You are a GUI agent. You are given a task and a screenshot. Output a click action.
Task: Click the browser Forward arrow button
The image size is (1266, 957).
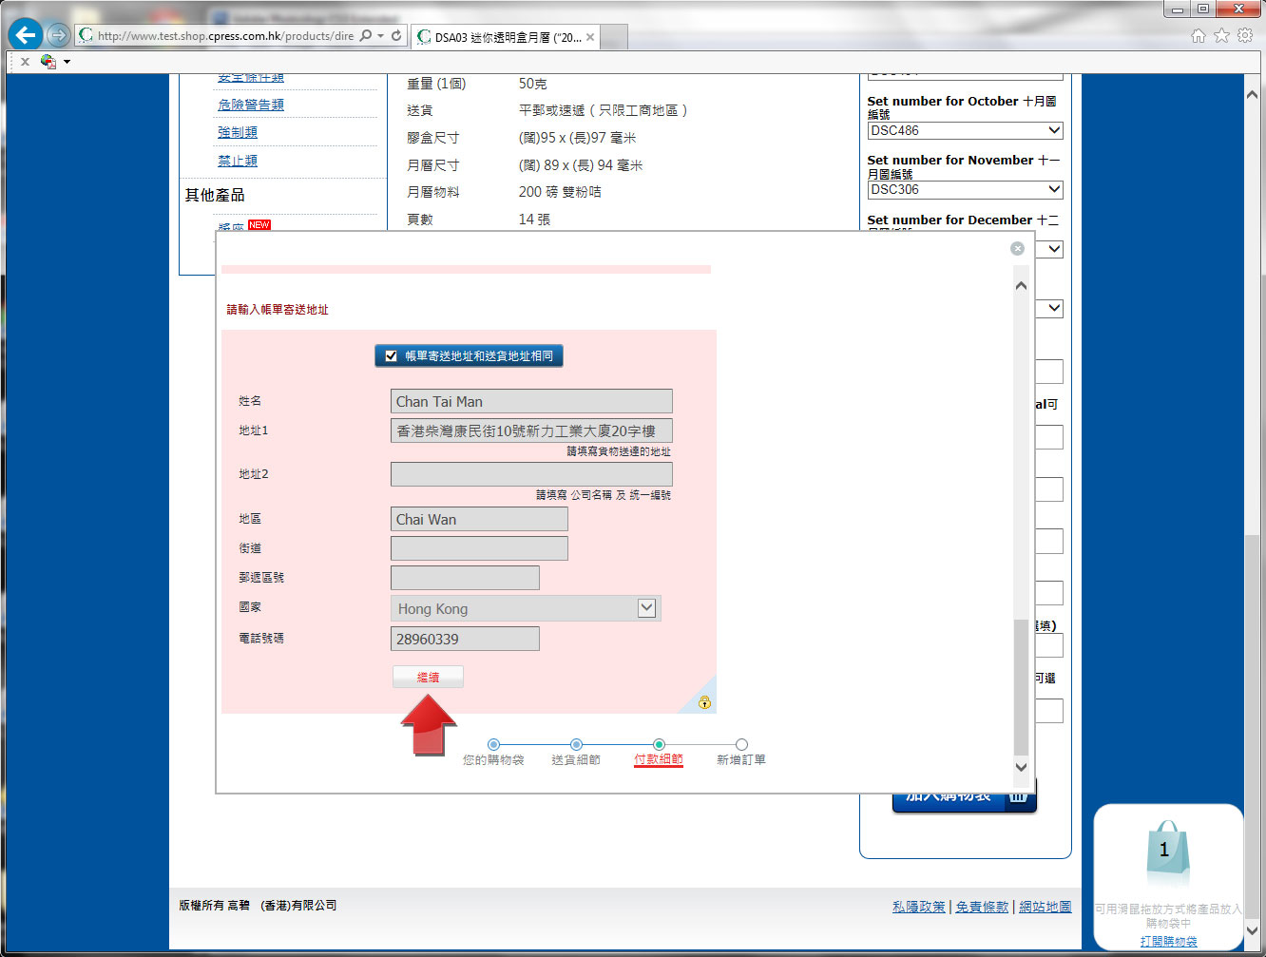(59, 36)
